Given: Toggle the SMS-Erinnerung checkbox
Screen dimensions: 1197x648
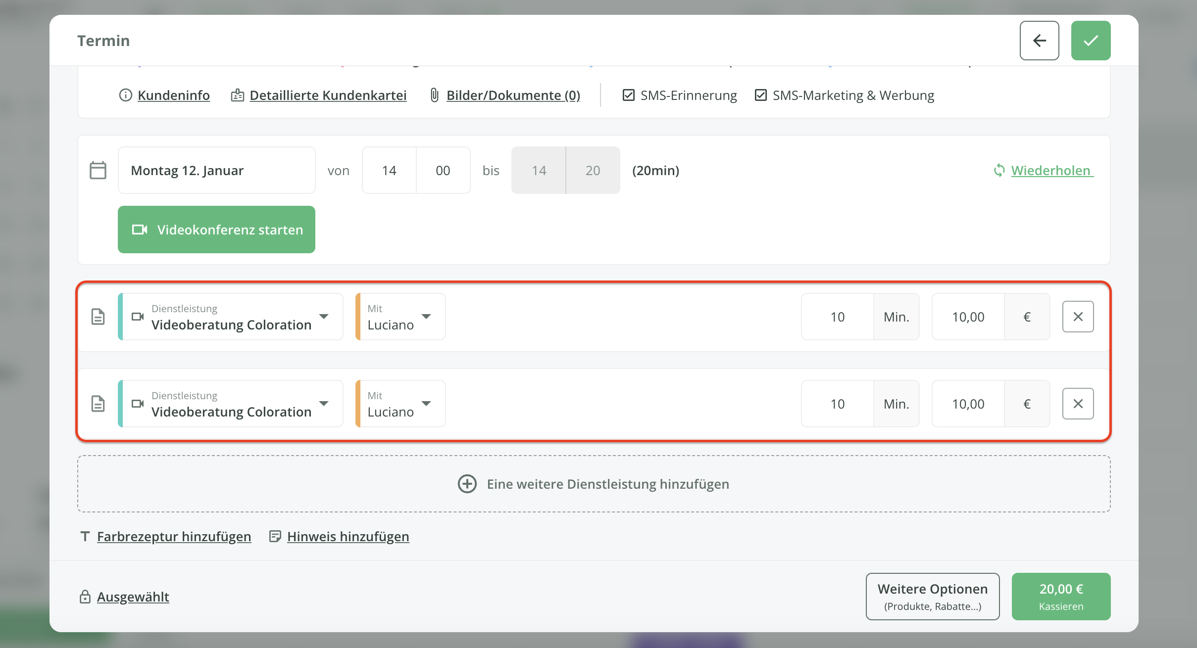Looking at the screenshot, I should tap(628, 95).
